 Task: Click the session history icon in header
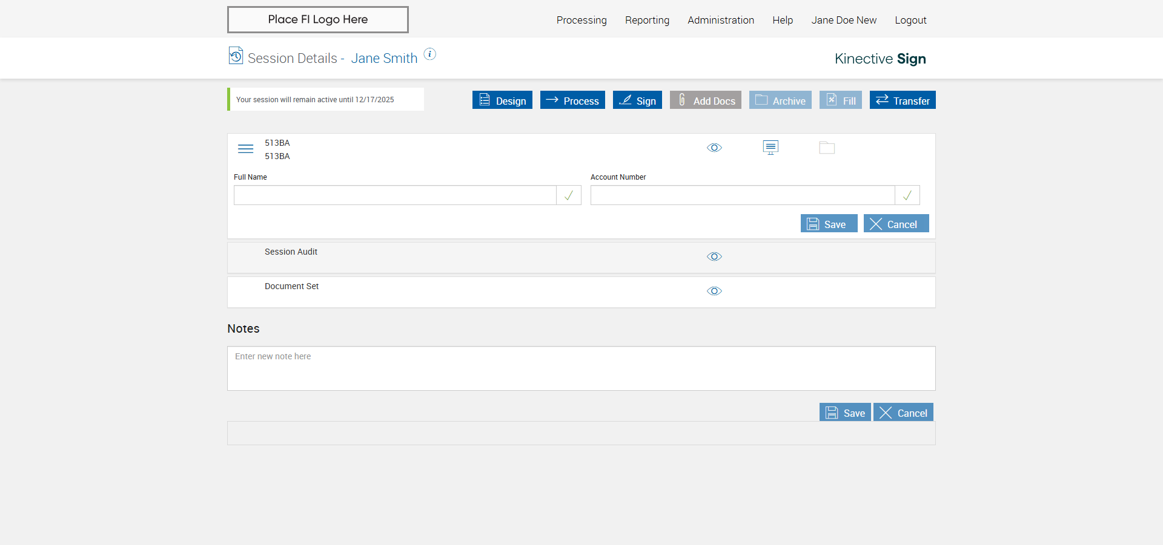tap(236, 56)
